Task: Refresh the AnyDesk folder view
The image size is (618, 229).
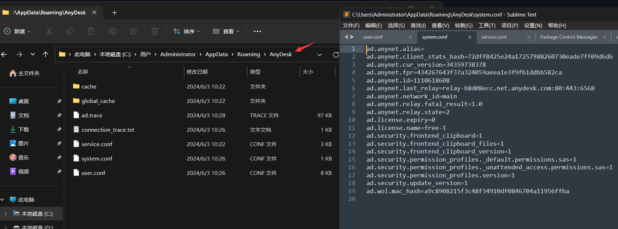Action: (x=336, y=54)
